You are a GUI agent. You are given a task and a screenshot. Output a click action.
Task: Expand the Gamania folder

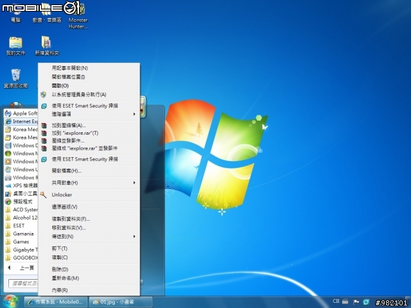pyautogui.click(x=21, y=234)
